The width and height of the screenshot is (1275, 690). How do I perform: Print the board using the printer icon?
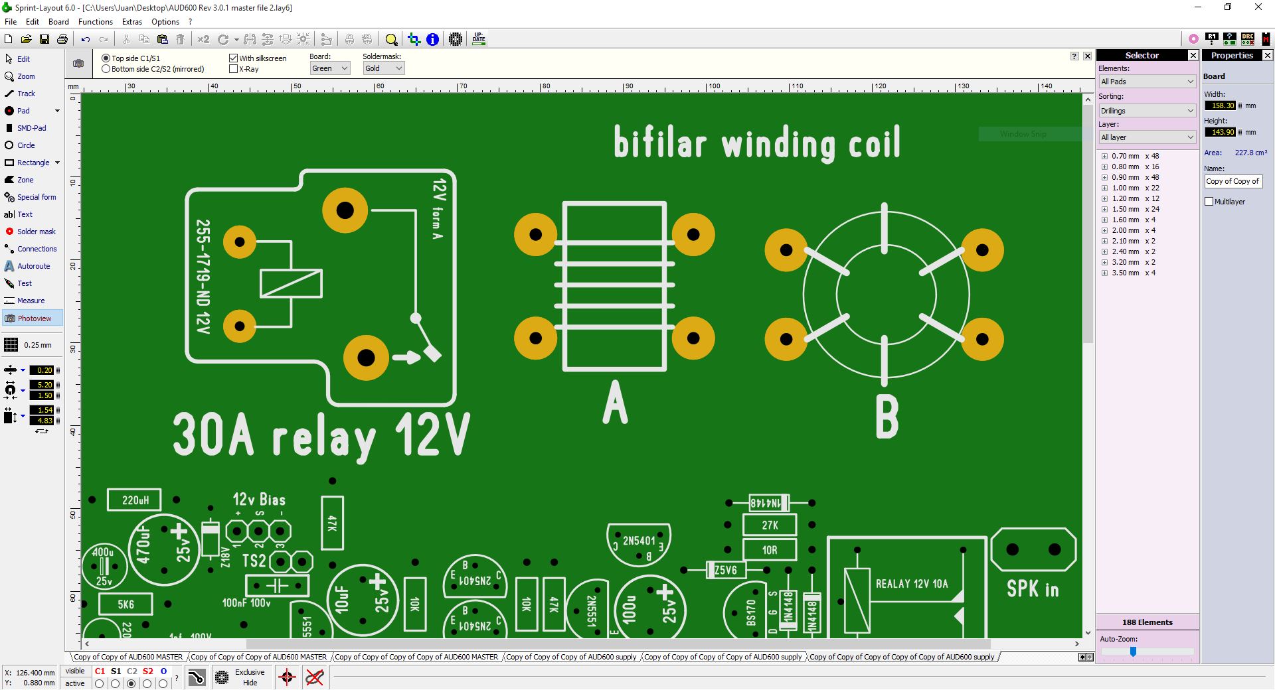coord(62,39)
